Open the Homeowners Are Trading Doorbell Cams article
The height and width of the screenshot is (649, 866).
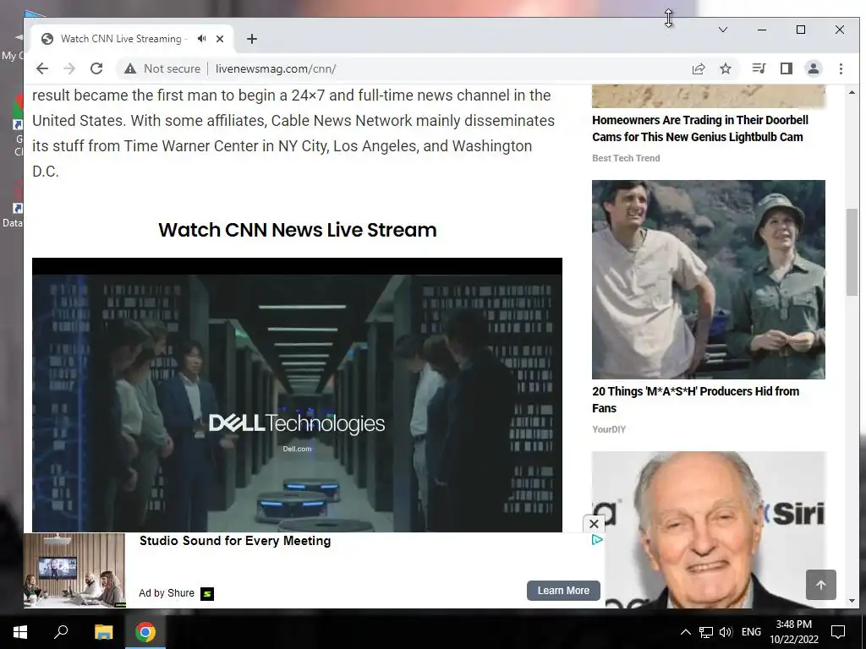pyautogui.click(x=699, y=128)
